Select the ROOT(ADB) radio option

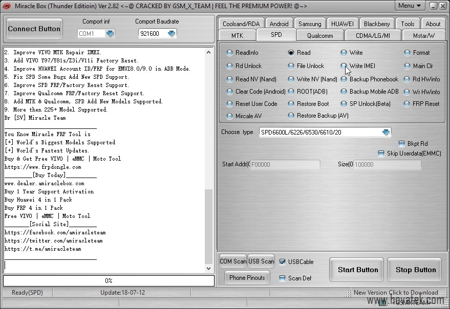pyautogui.click(x=291, y=92)
